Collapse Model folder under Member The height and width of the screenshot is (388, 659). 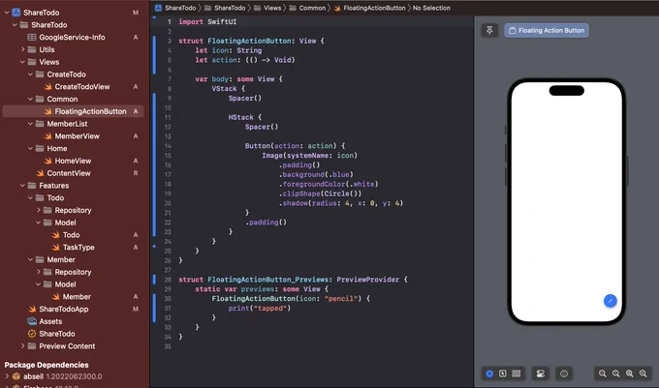point(38,284)
